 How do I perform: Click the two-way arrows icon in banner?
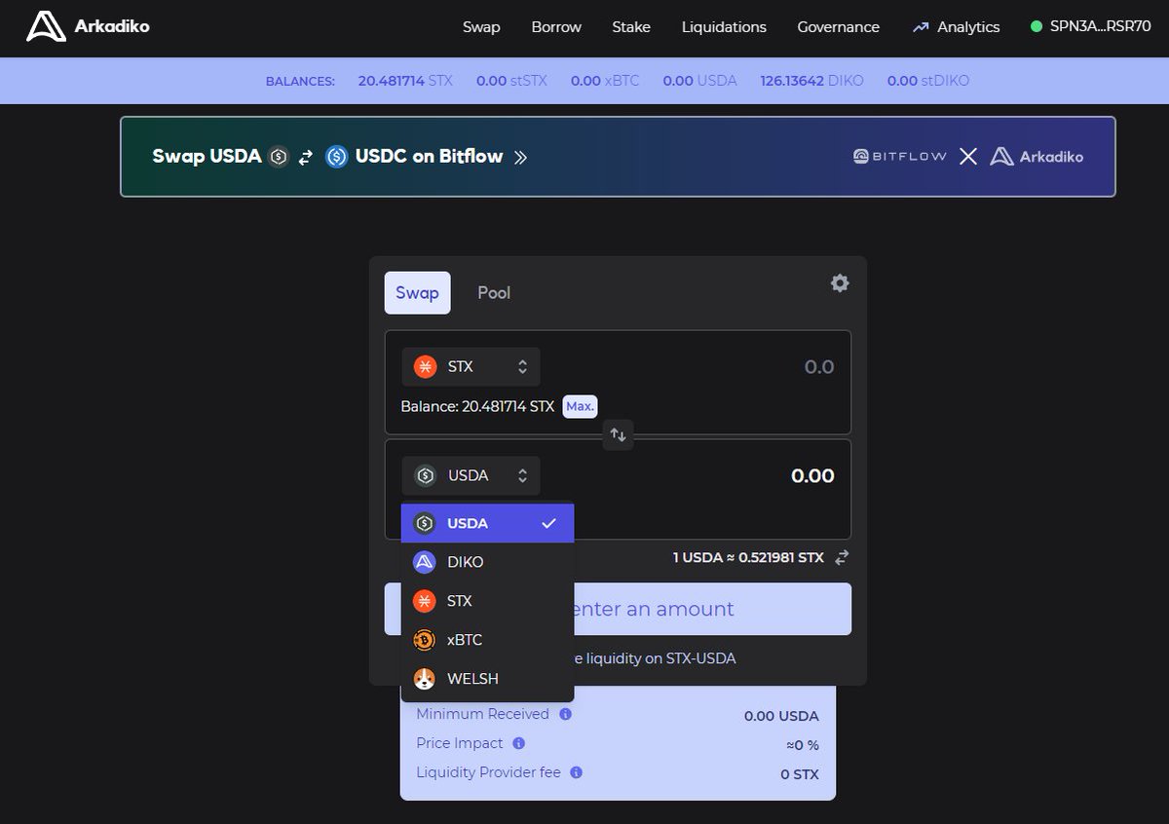(306, 157)
